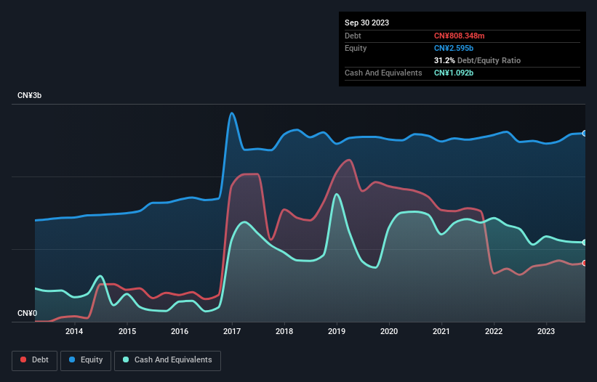Image resolution: width=597 pixels, height=382 pixels.
Task: Click the 2014 x-axis label
Action: coord(74,331)
